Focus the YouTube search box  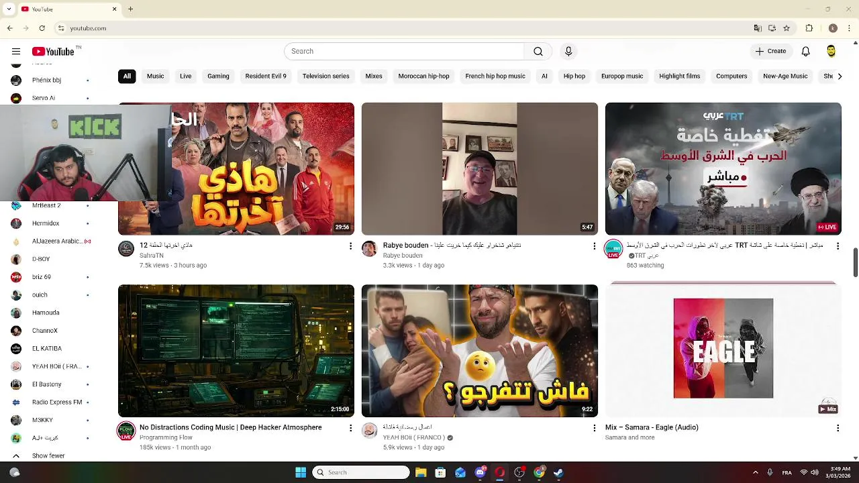(404, 52)
